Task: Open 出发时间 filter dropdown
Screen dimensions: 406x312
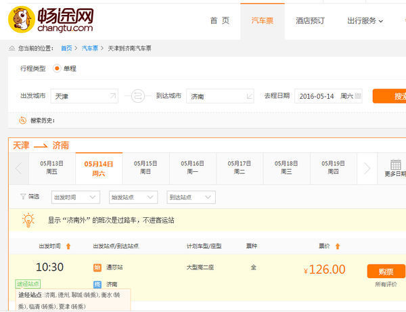Action: [x=76, y=198]
